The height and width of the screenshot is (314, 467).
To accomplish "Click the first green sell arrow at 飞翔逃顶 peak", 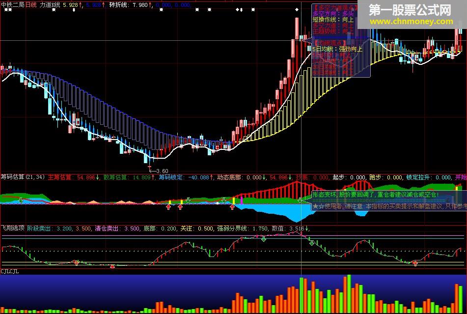I will [264, 239].
